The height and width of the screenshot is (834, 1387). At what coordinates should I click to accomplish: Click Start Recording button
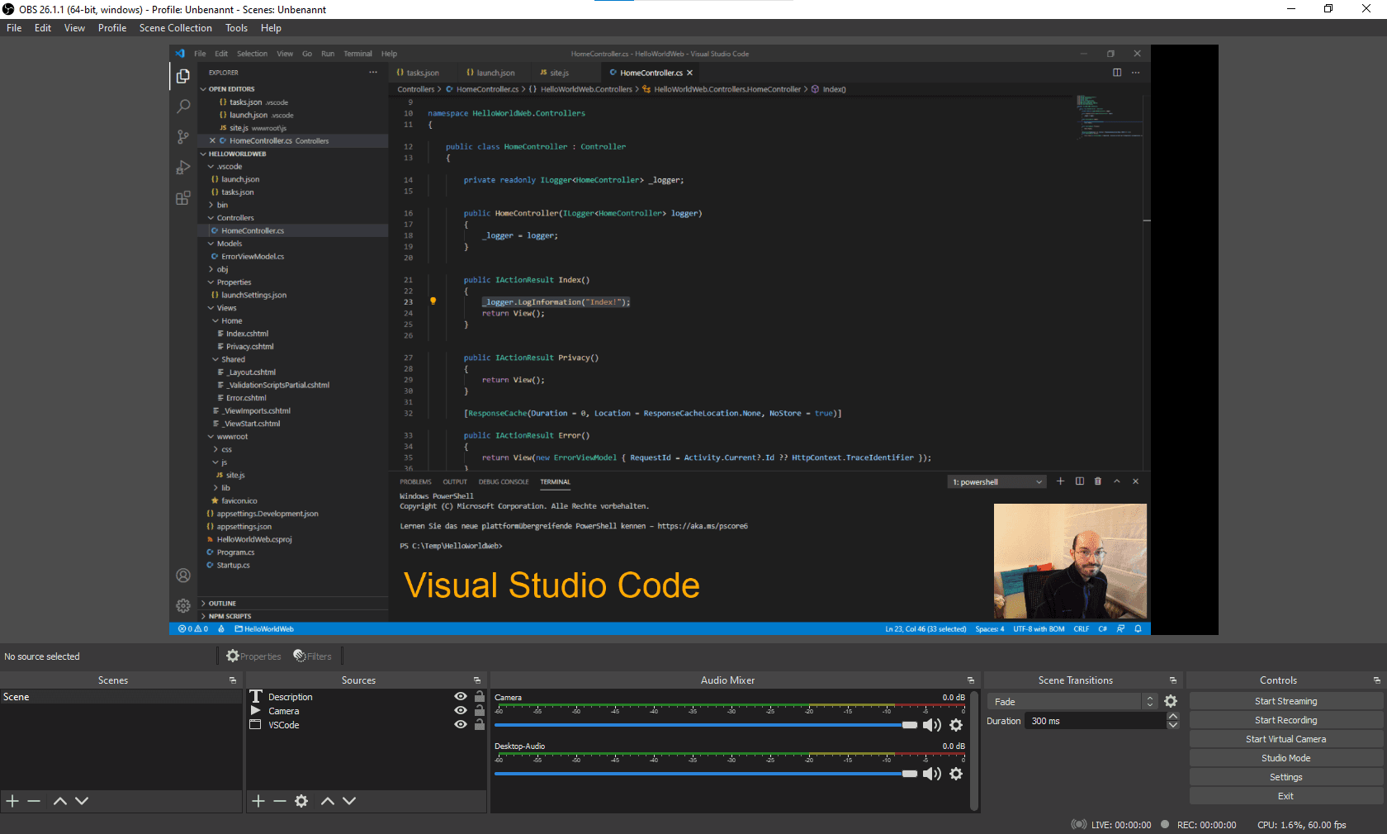click(1285, 720)
